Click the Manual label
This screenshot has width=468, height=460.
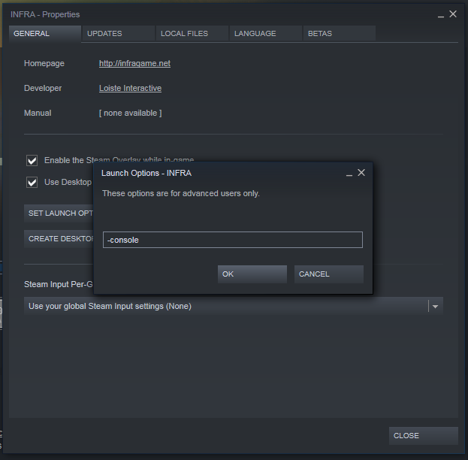[38, 113]
